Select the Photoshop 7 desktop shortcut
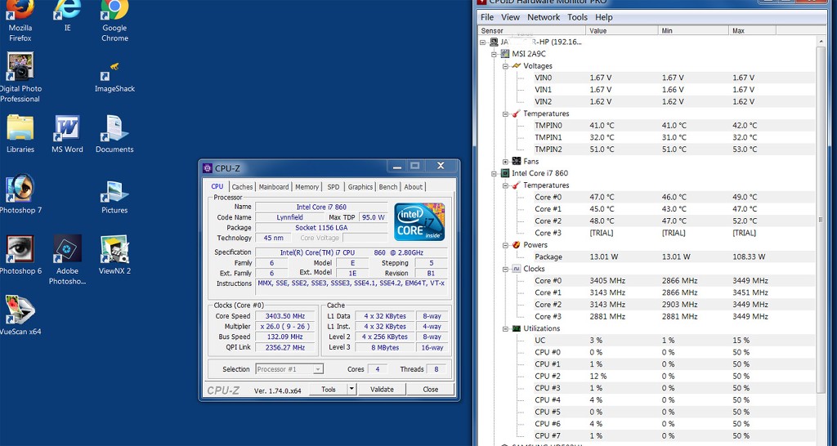The height and width of the screenshot is (446, 837). click(x=20, y=190)
